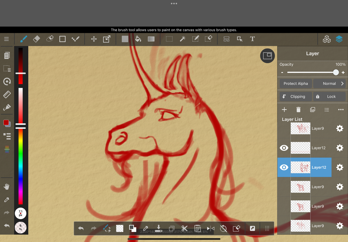
Task: Select the gray Fill square tool
Action: pyautogui.click(x=125, y=39)
